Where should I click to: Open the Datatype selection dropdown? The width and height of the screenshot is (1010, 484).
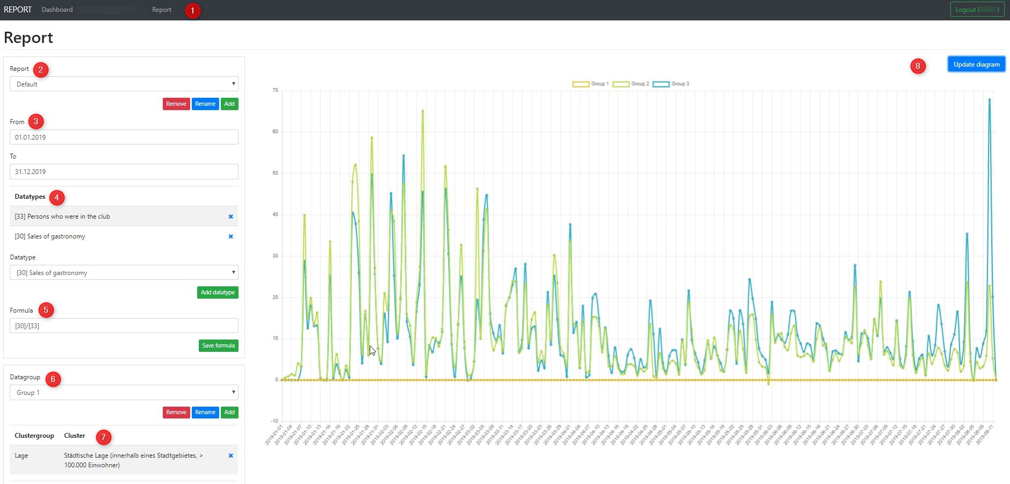click(124, 273)
